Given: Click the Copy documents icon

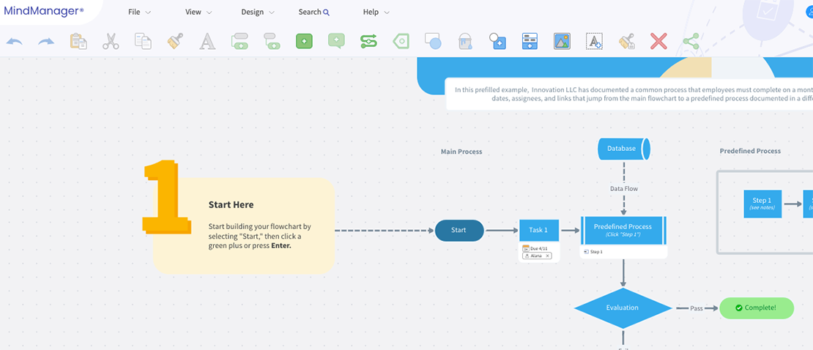Looking at the screenshot, I should coord(143,41).
